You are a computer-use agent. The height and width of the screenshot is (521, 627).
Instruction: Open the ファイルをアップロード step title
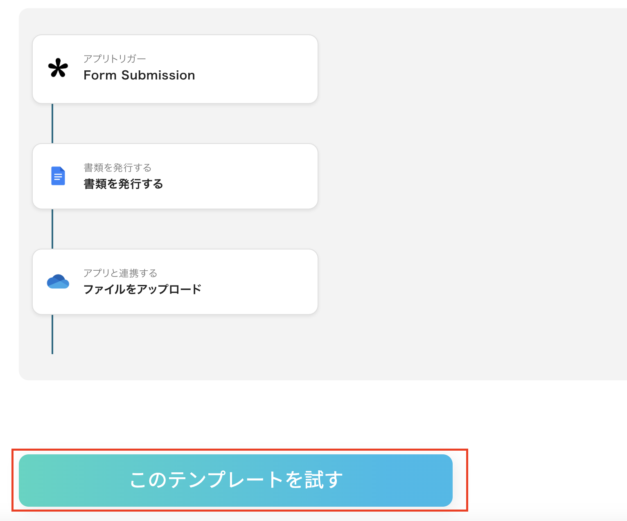142,289
